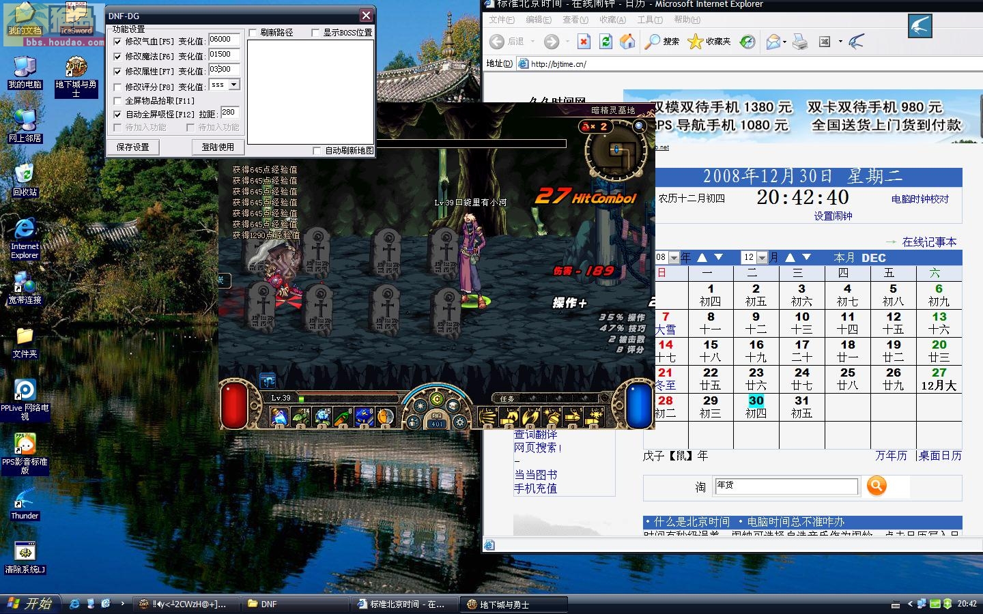Go to Home page in IE toolbar
The height and width of the screenshot is (614, 983).
(627, 42)
